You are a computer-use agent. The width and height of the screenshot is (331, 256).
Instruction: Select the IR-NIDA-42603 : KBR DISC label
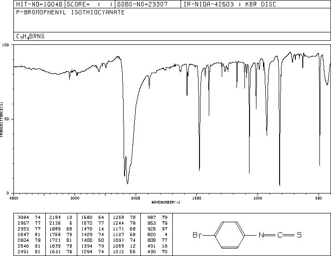coord(230,4)
